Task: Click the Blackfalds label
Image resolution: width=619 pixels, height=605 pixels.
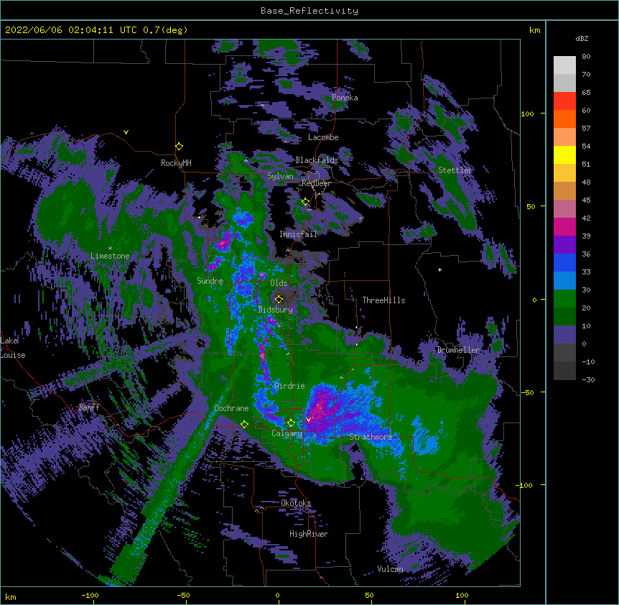Action: coord(317,160)
